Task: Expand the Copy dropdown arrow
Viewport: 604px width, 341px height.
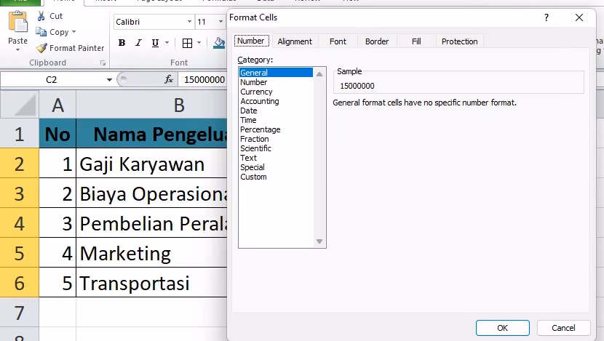Action: pos(73,32)
